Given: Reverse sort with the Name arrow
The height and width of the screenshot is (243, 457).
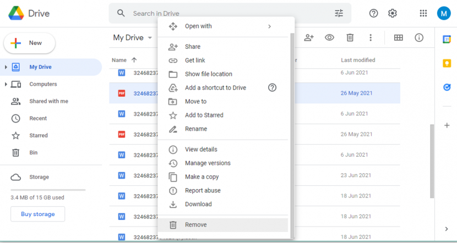Looking at the screenshot, I should pos(134,60).
